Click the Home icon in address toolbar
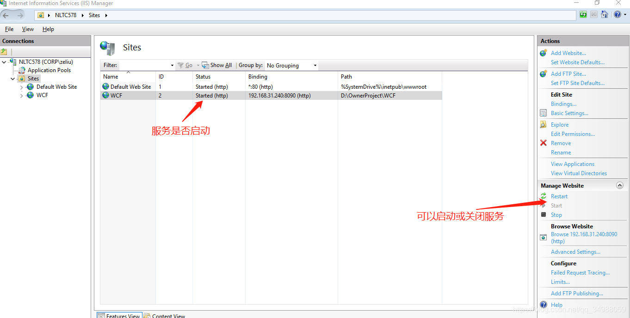 [605, 15]
